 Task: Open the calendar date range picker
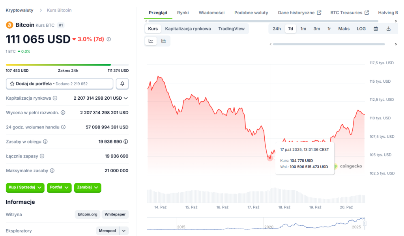pos(376,29)
